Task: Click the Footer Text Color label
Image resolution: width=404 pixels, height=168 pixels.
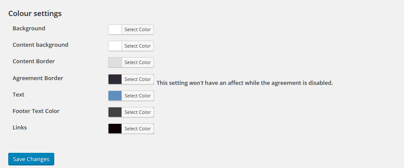Action: 36,111
